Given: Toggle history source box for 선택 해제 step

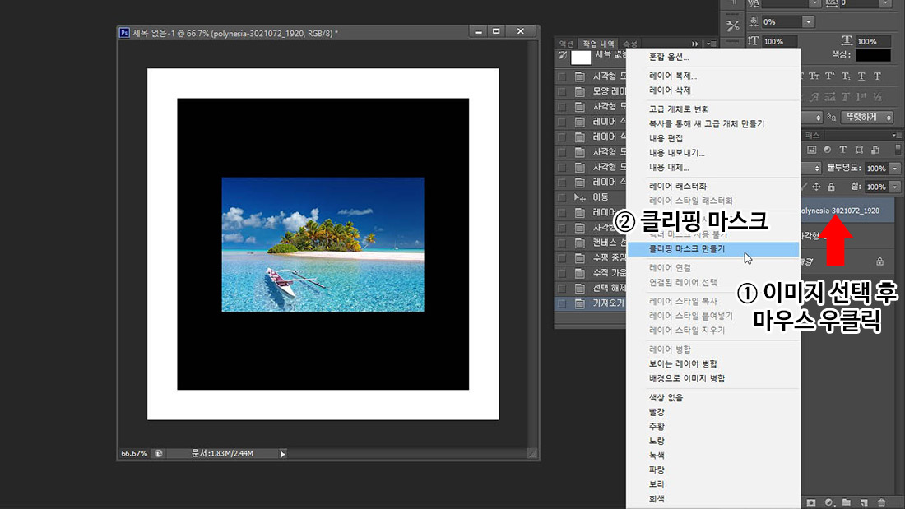Looking at the screenshot, I should click(x=562, y=288).
